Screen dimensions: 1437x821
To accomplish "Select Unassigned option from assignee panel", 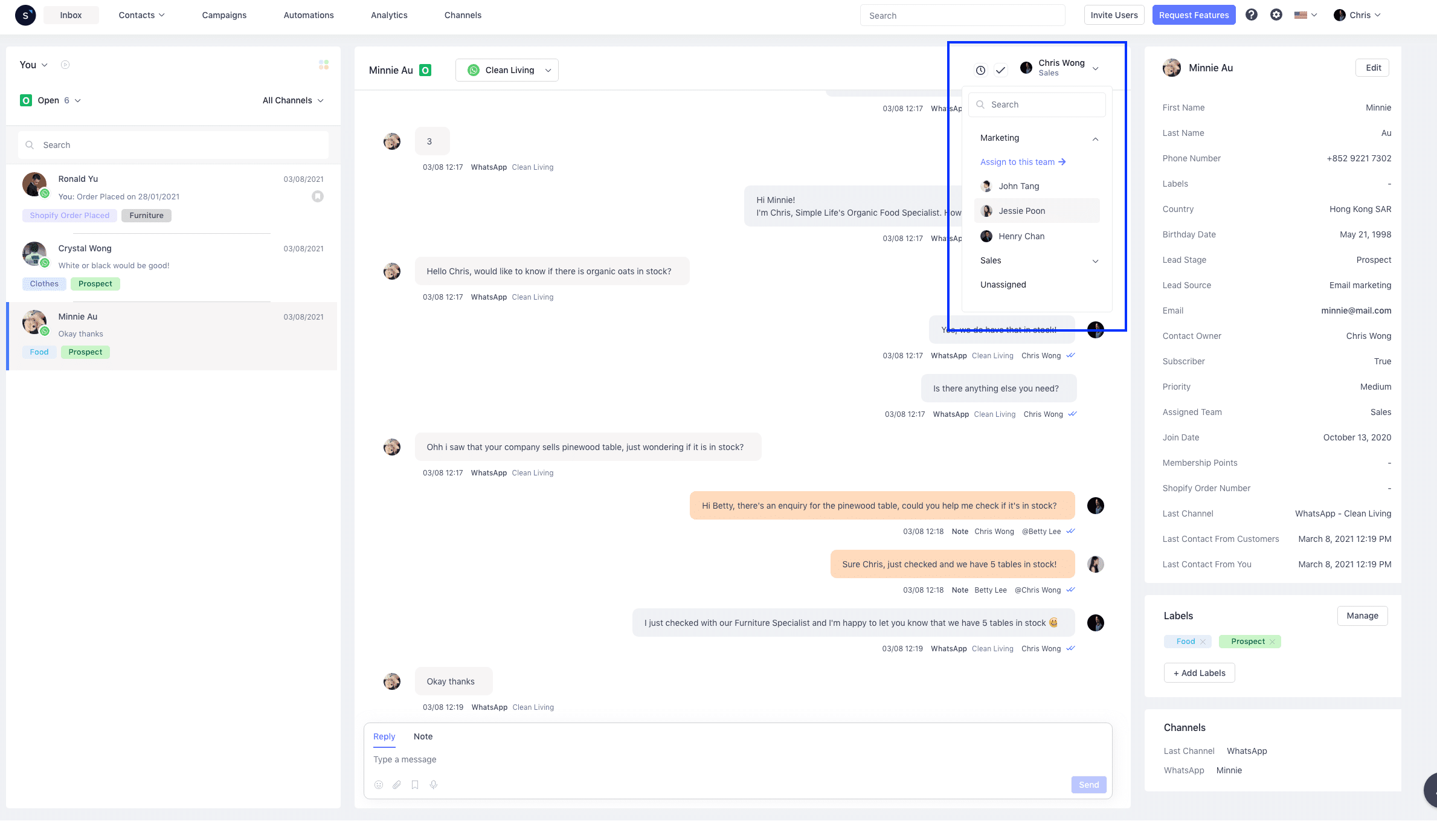I will click(x=1003, y=284).
